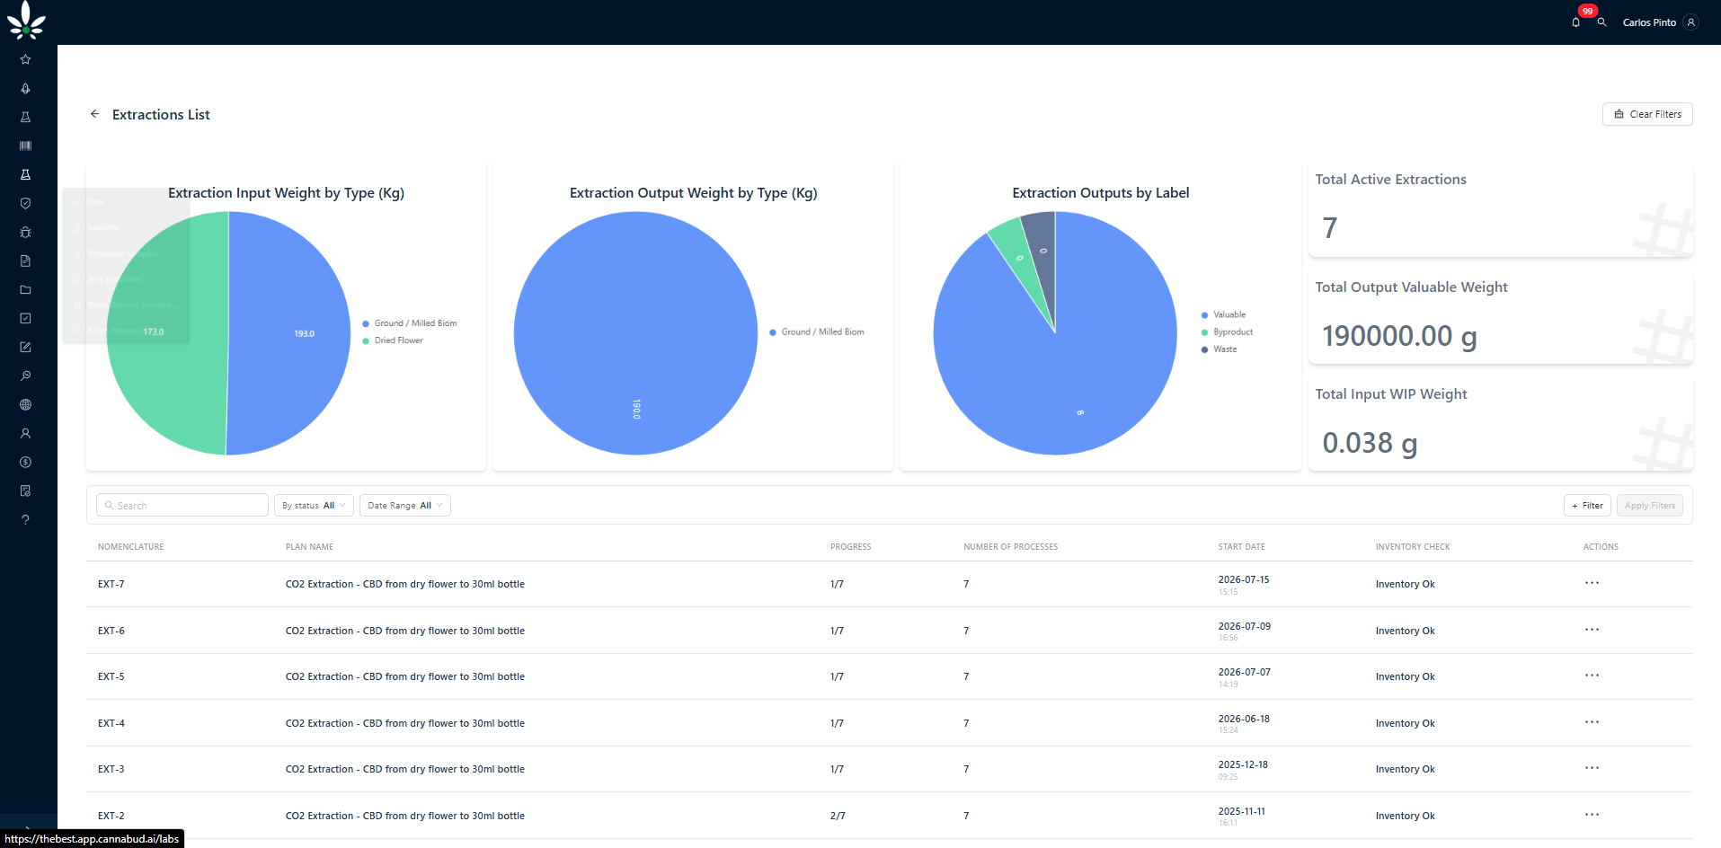
Task: Open the dollar coin icon in sidebar
Action: click(x=25, y=462)
